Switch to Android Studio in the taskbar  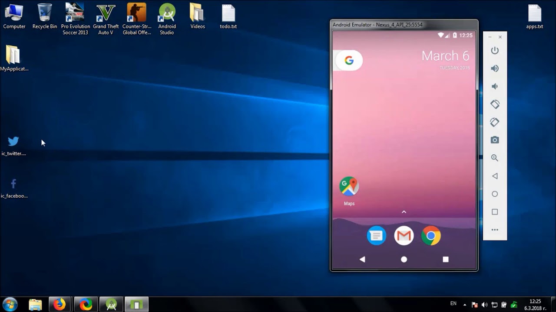coord(111,305)
